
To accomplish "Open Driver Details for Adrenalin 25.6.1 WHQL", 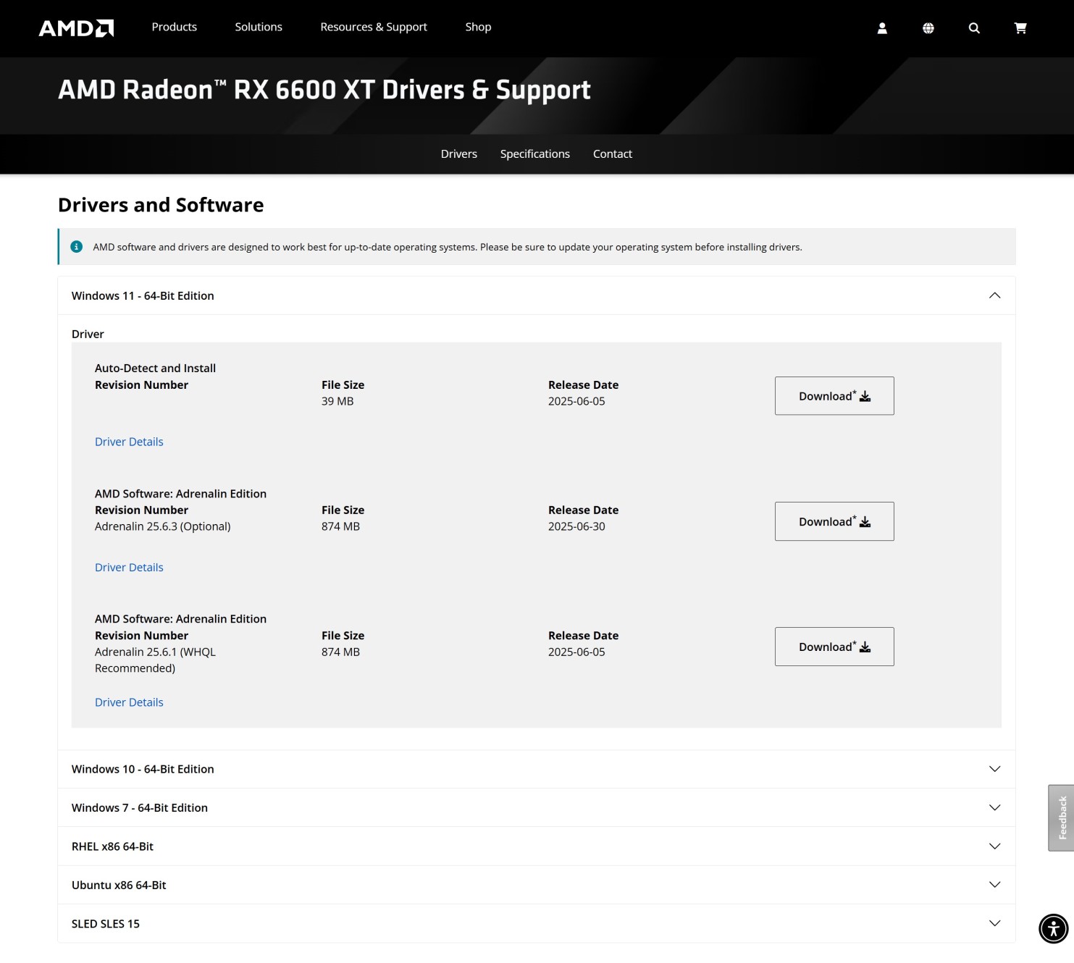I will tap(129, 702).
